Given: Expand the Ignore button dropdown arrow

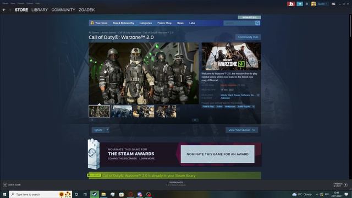Looking at the screenshot, I should pos(107,130).
